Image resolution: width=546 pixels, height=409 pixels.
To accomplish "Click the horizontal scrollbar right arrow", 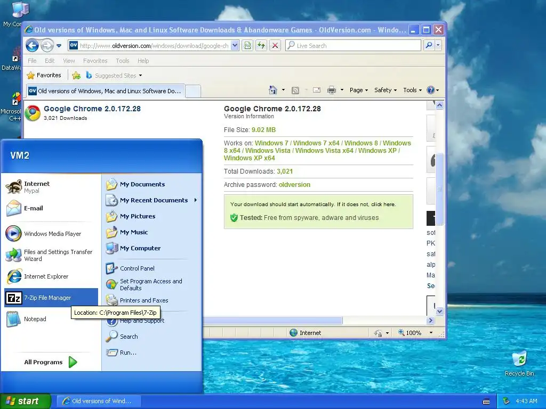I will click(430, 320).
